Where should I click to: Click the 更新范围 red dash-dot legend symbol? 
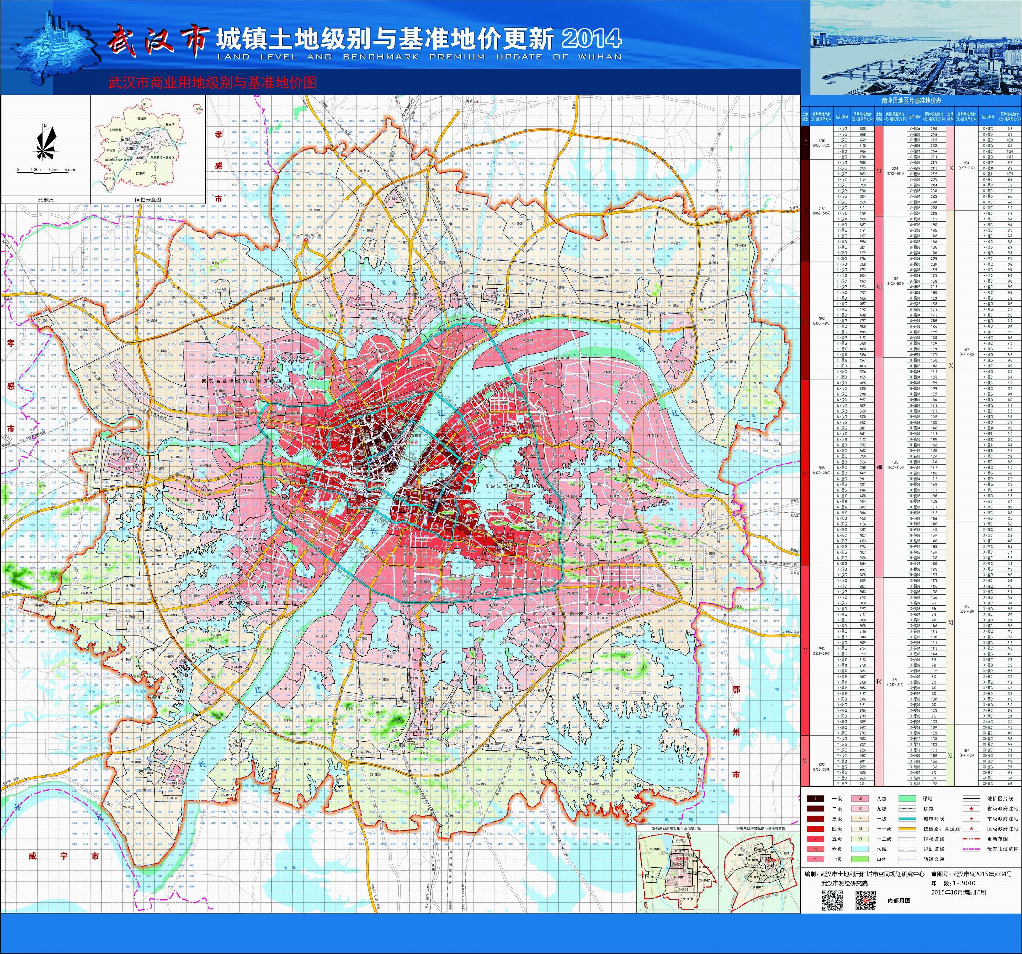coord(972,839)
